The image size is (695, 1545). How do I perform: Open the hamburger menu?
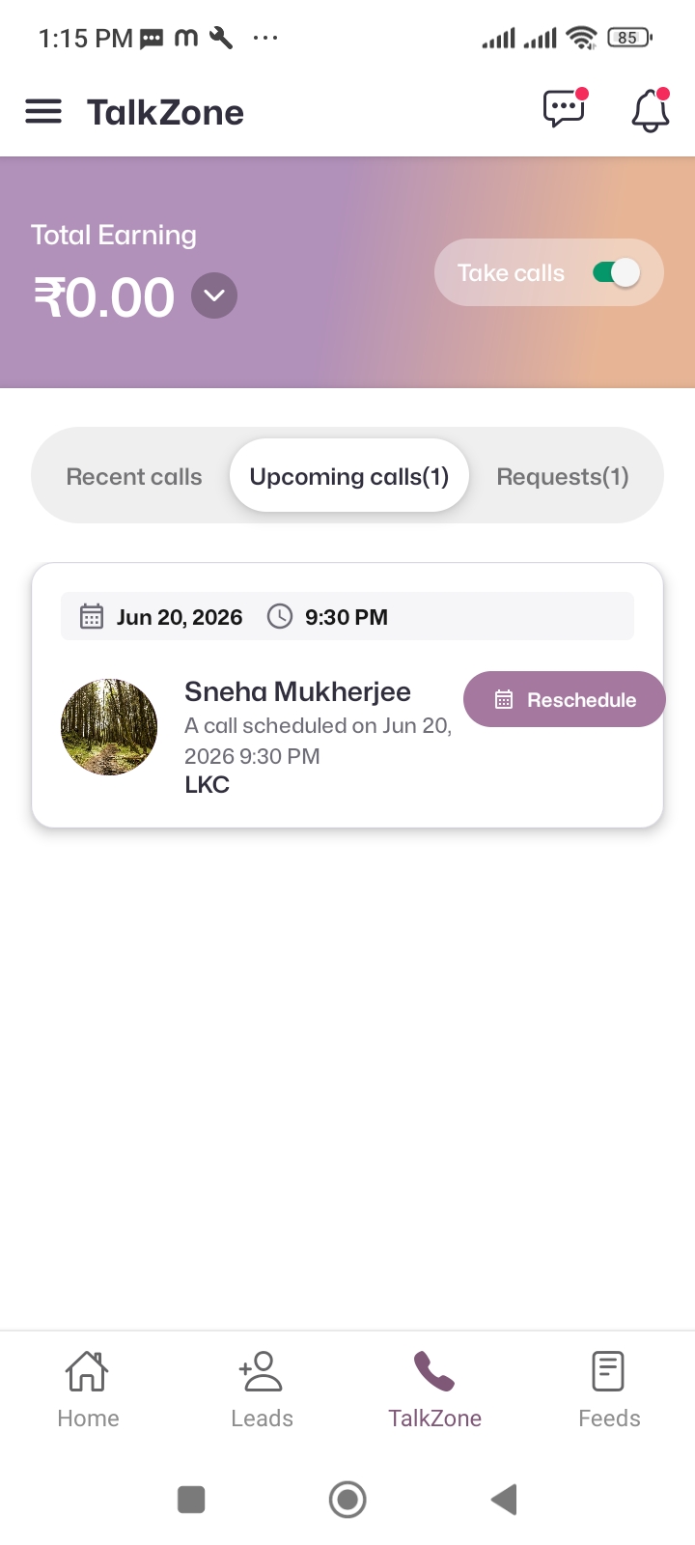pos(43,112)
